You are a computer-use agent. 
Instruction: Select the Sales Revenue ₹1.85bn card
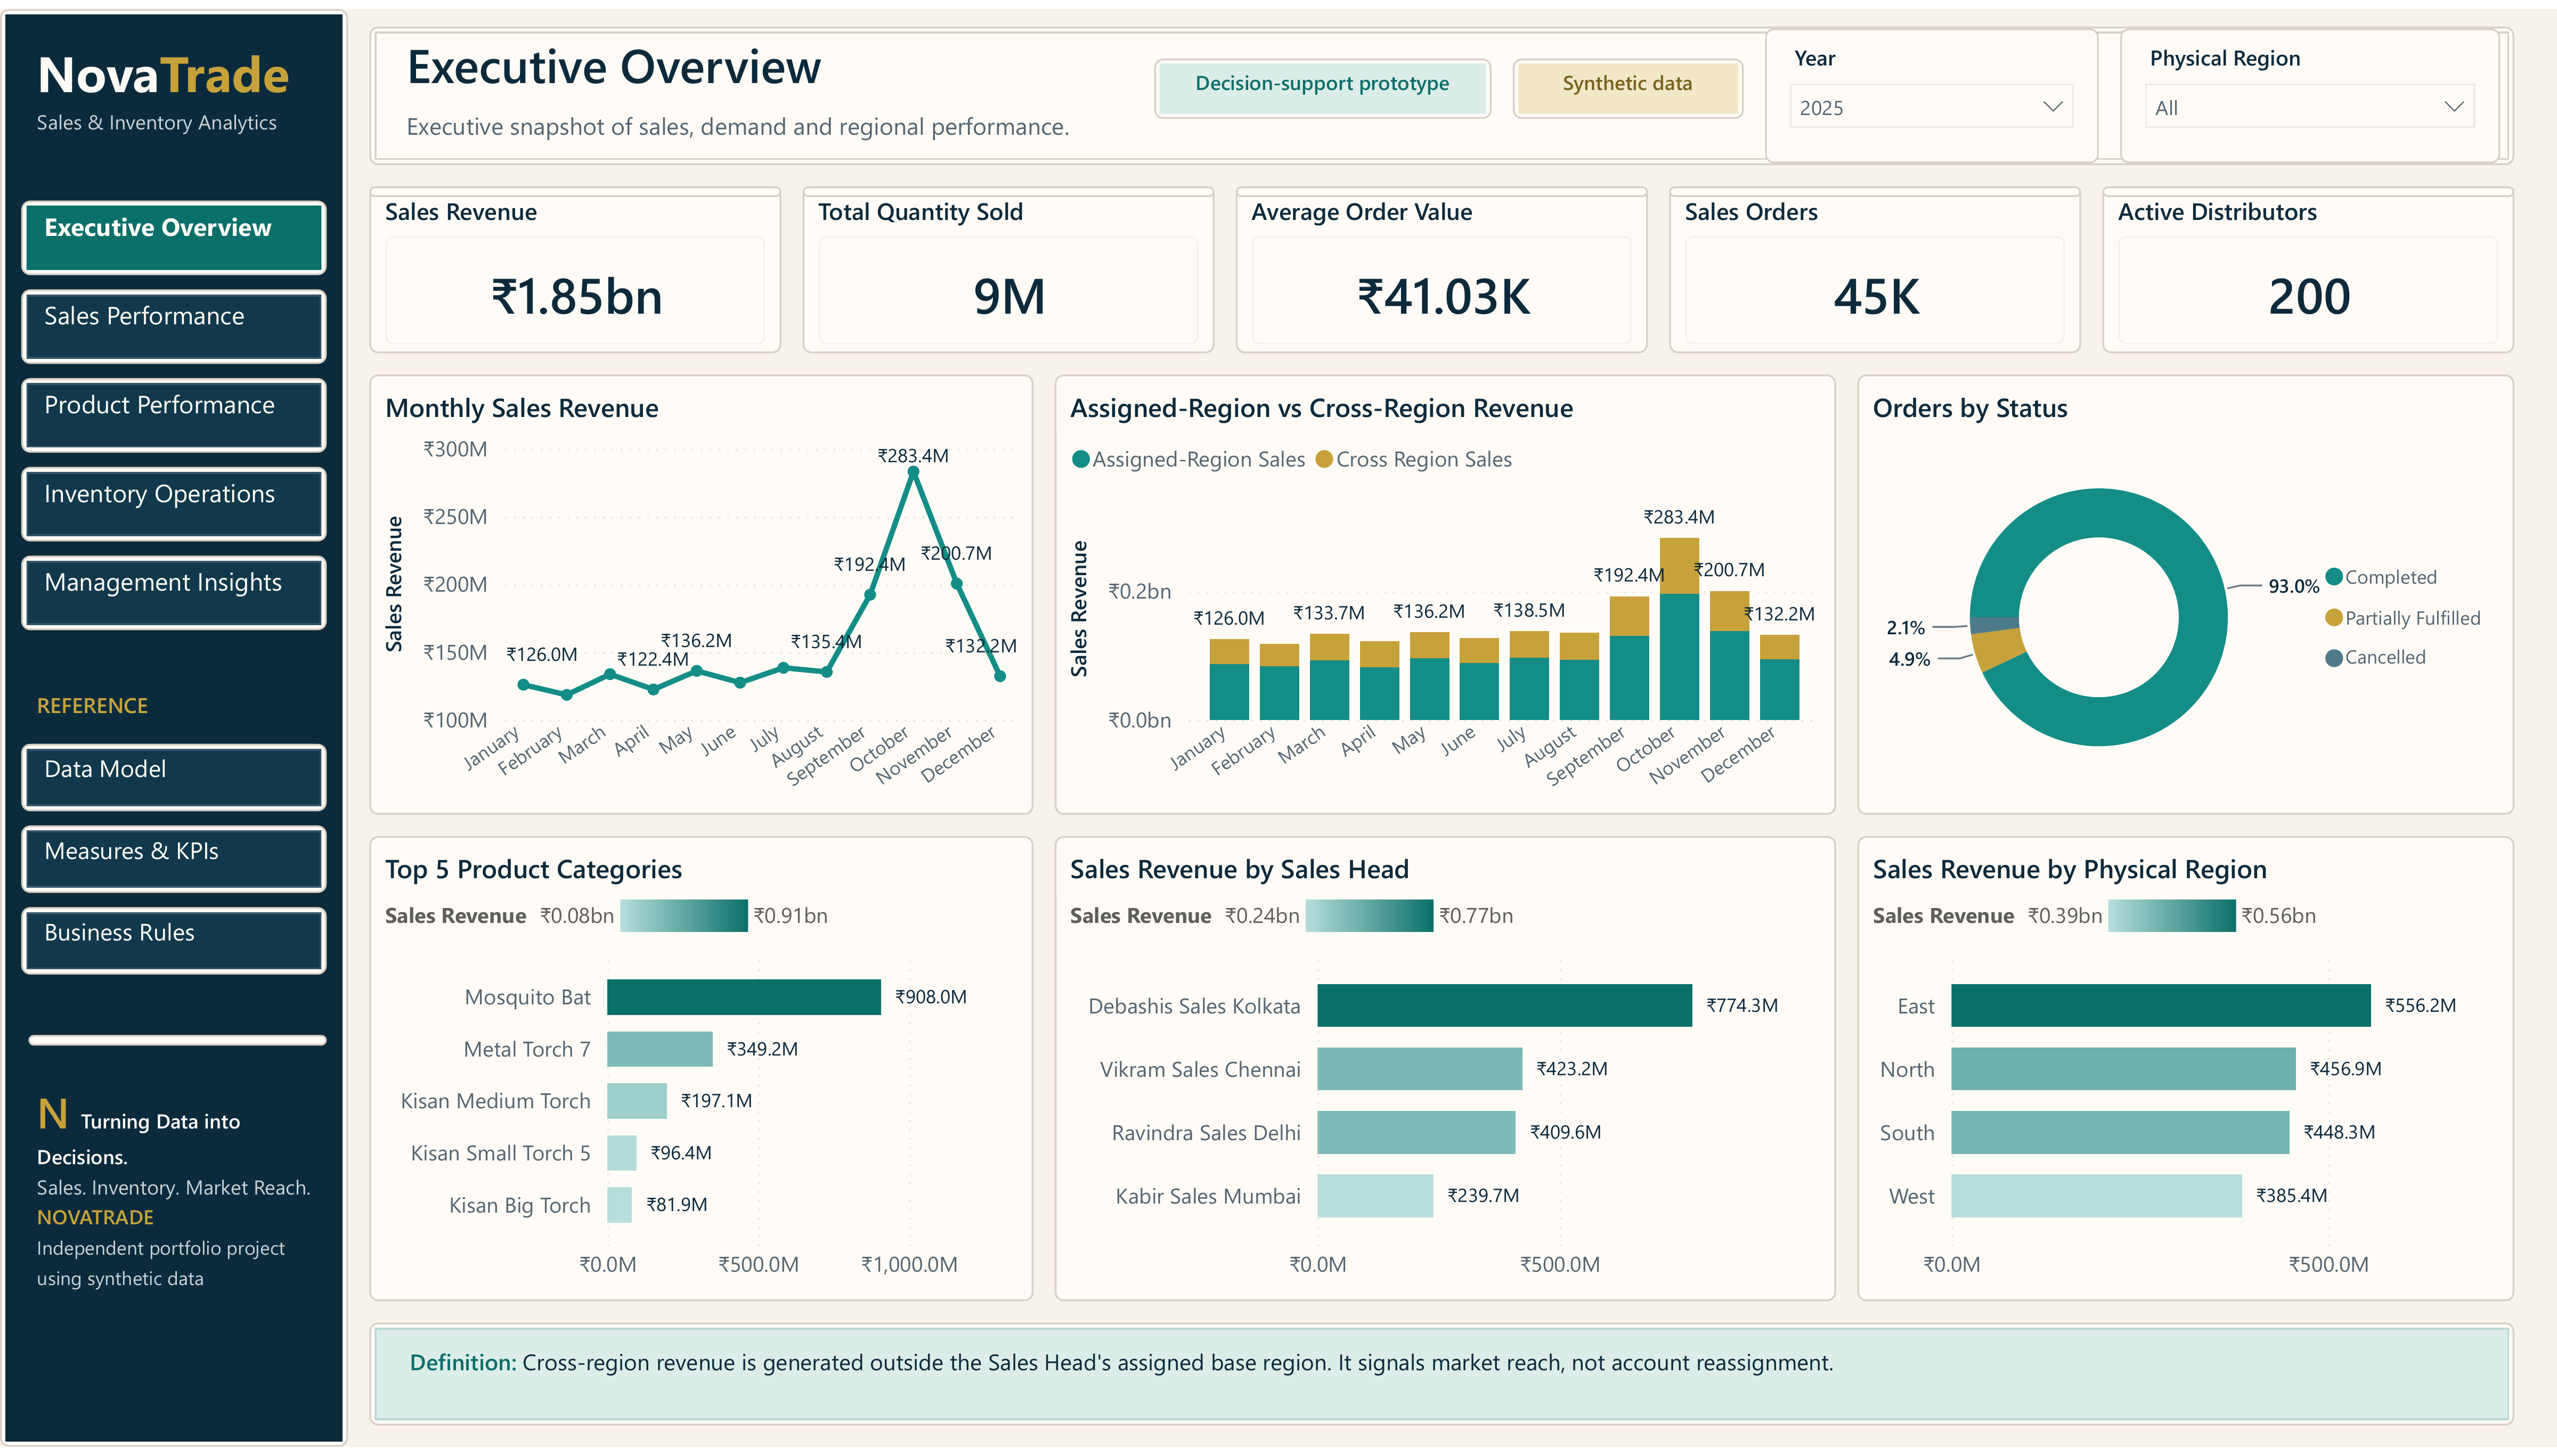click(x=575, y=270)
